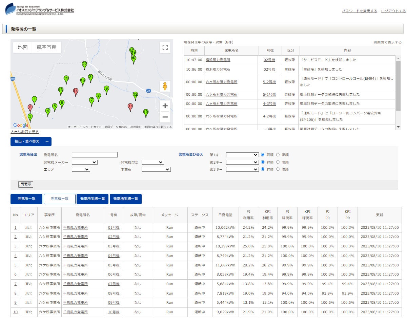Click green turbine marker 22 on map

84,64
